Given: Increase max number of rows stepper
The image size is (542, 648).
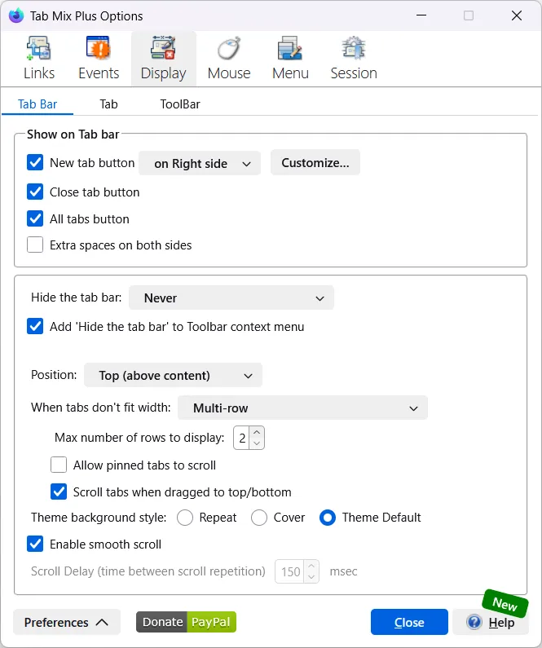Looking at the screenshot, I should coord(257,433).
